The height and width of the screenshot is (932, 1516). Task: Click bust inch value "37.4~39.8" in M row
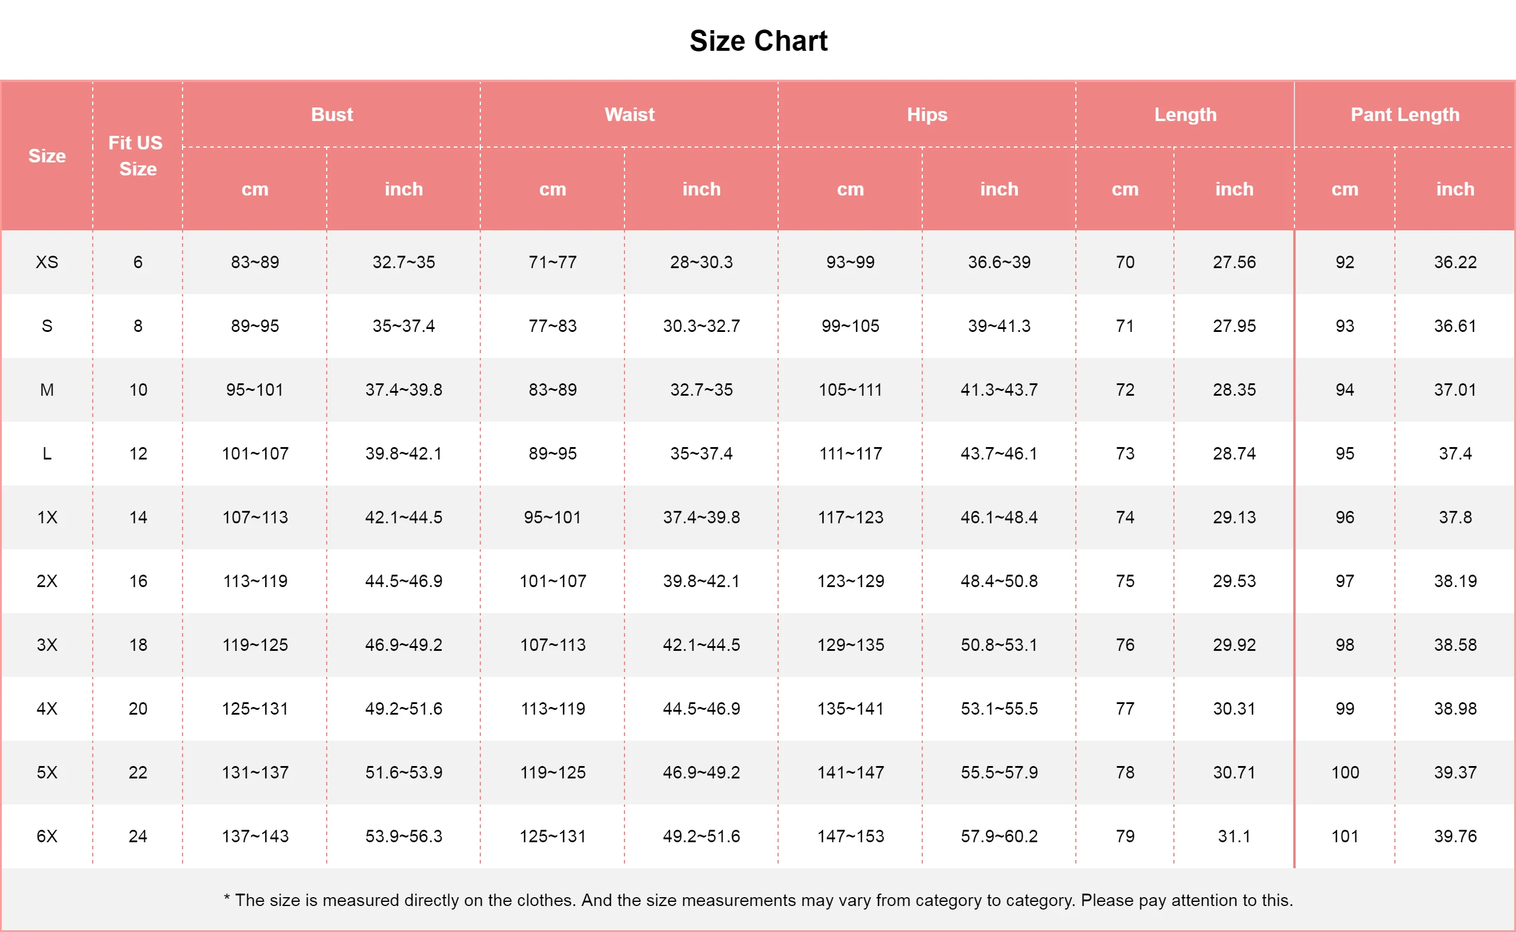click(x=404, y=390)
